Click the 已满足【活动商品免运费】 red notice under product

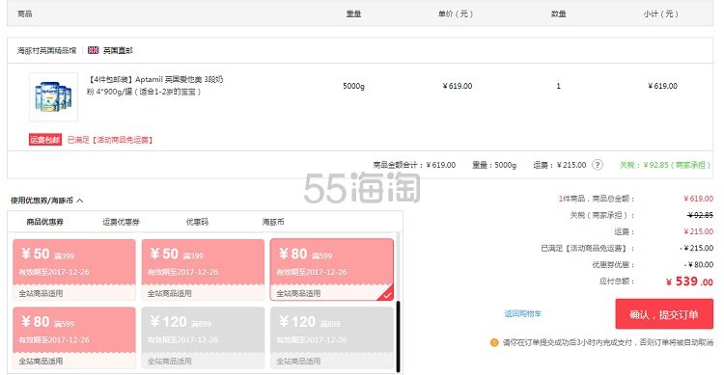pos(110,140)
